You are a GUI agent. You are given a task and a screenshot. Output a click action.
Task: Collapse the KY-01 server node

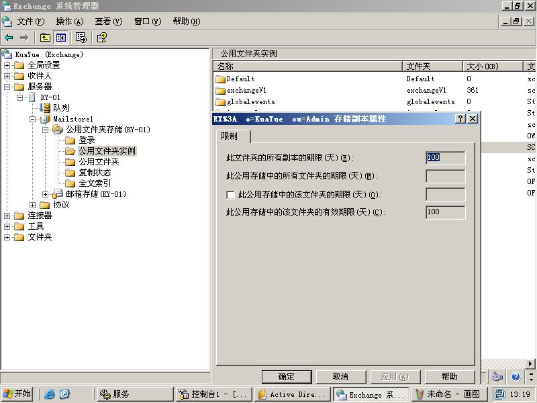click(x=20, y=97)
